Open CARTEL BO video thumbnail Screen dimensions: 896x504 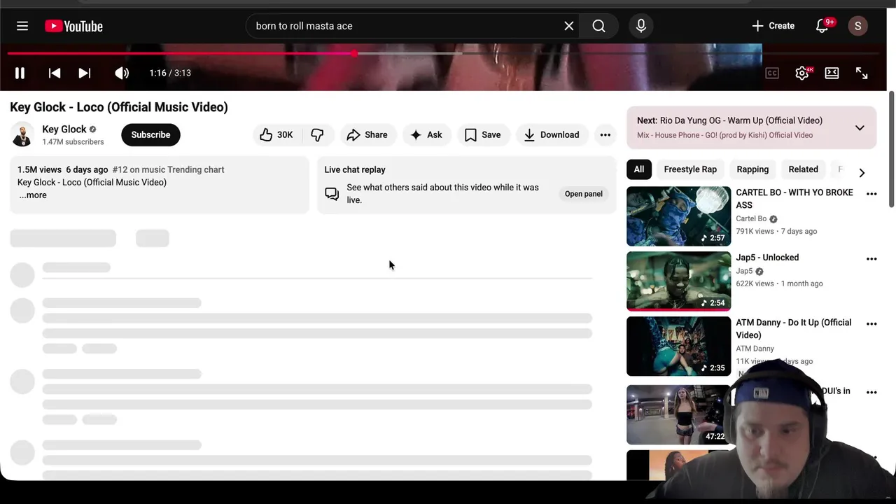[x=678, y=216]
